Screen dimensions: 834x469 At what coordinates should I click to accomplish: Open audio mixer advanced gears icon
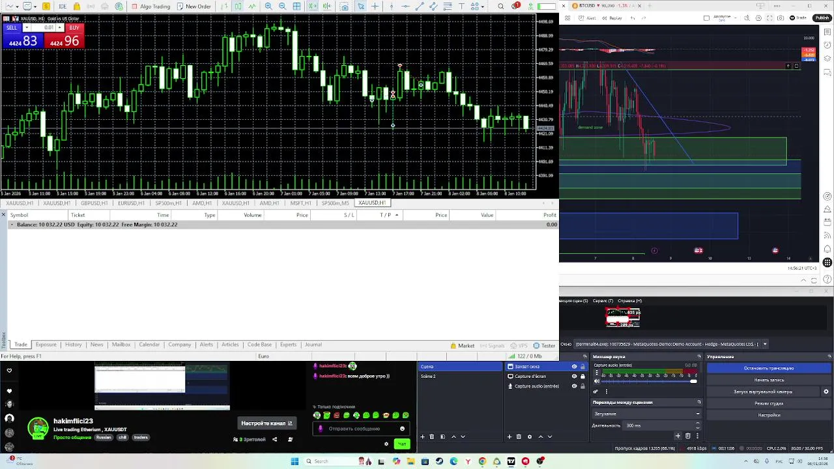click(x=596, y=391)
